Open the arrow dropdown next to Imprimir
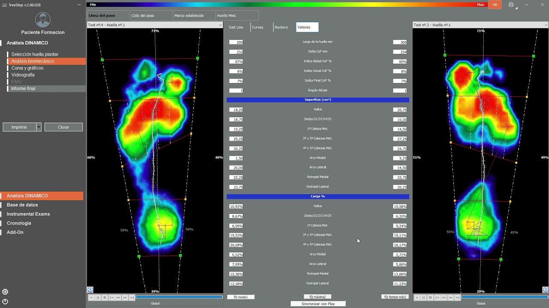This screenshot has width=549, height=308. pyautogui.click(x=39, y=127)
